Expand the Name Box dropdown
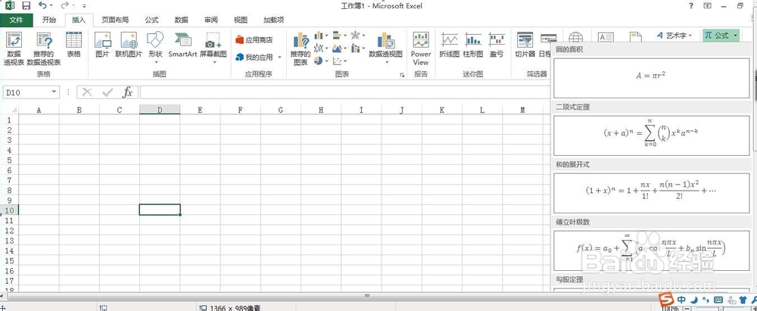This screenshot has width=757, height=311. (54, 92)
